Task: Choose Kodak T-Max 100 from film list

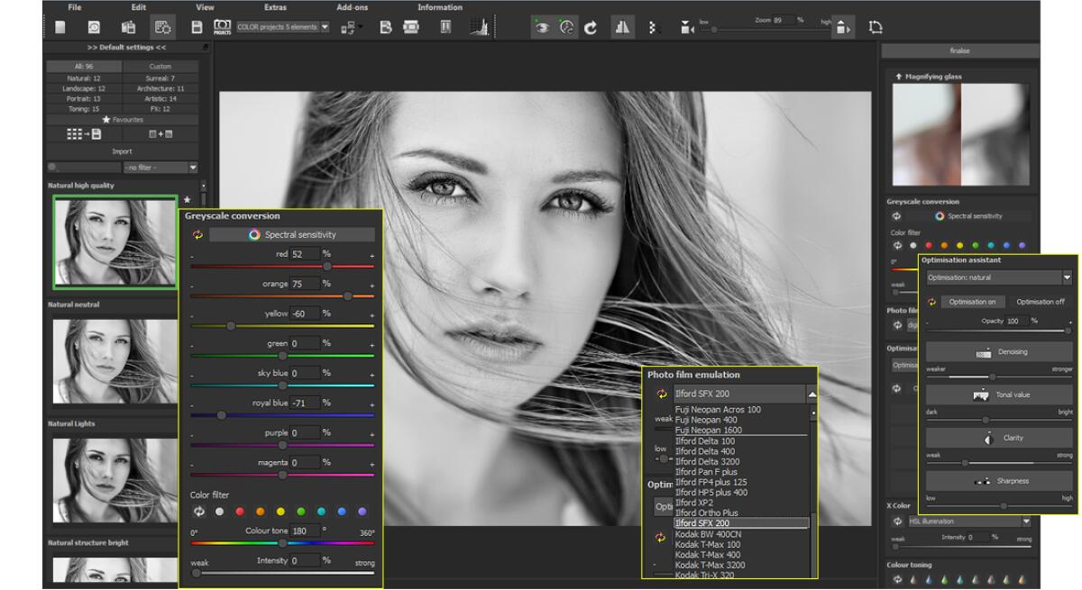Action: (x=708, y=545)
